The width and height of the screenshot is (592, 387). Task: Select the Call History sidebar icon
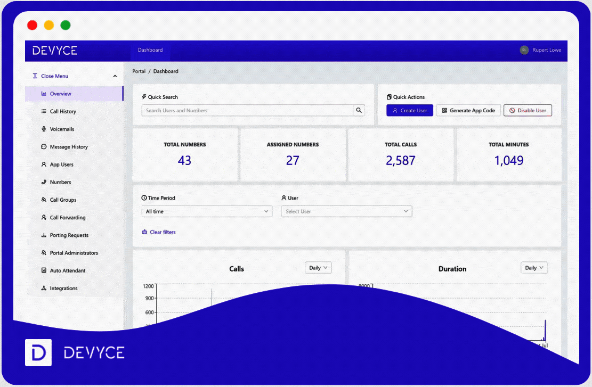coord(44,111)
